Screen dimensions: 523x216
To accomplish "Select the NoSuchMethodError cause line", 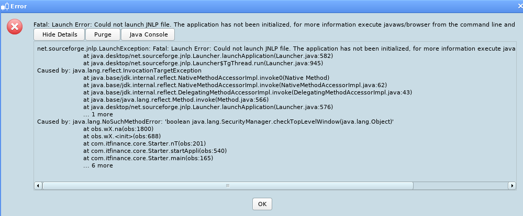I will pos(216,122).
